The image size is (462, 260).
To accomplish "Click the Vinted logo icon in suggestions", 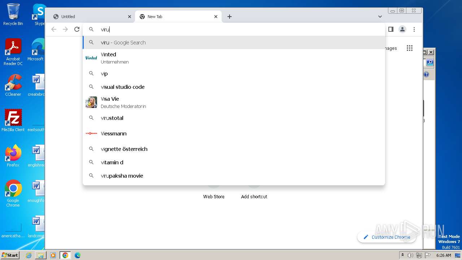I will tap(91, 58).
